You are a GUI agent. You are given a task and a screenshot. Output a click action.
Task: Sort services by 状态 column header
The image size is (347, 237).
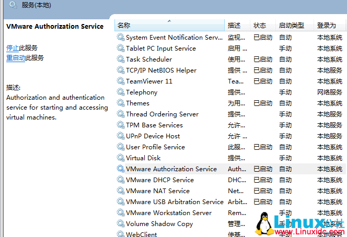(260, 26)
